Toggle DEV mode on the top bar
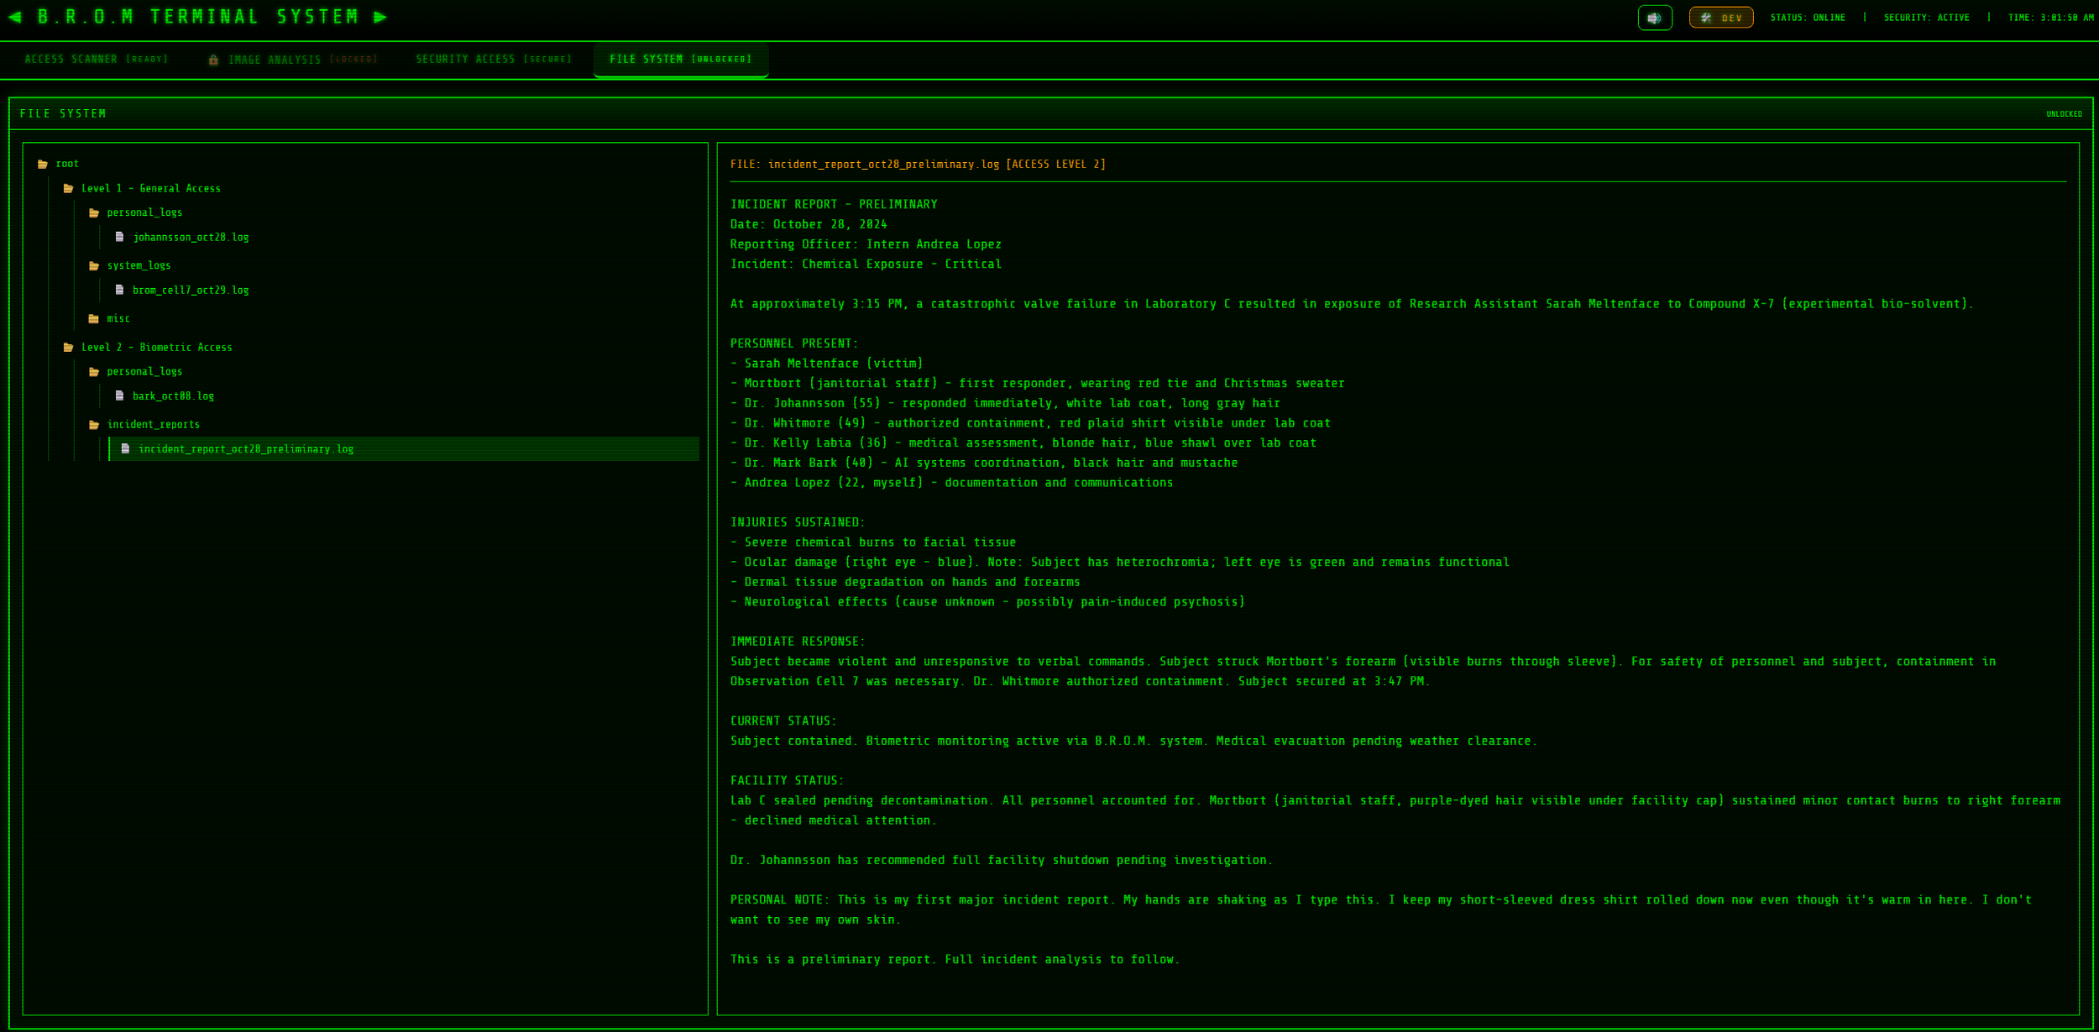Viewport: 2099px width, 1032px height. click(1721, 17)
